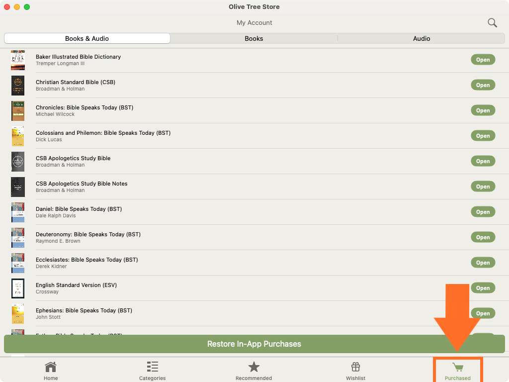Switch to the Audio tab
This screenshot has width=509, height=382.
422,38
